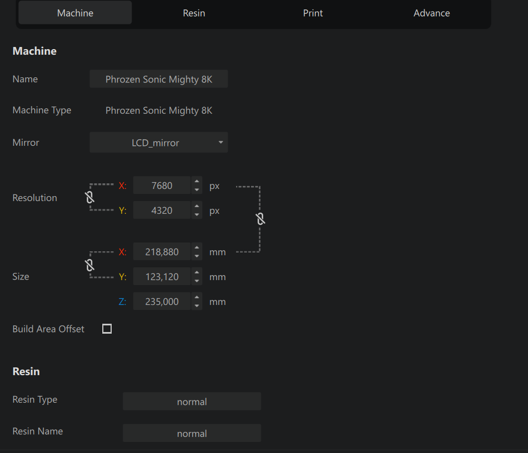This screenshot has width=528, height=453.
Task: Edit the machine Name field
Action: (159, 79)
